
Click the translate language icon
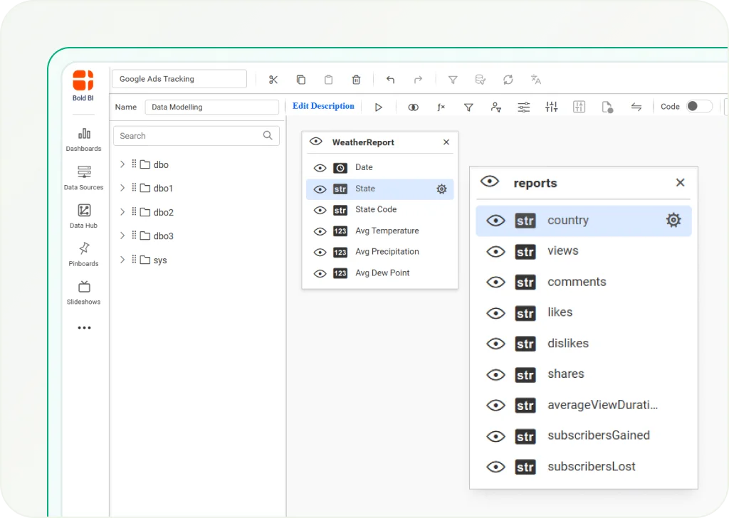coord(535,80)
